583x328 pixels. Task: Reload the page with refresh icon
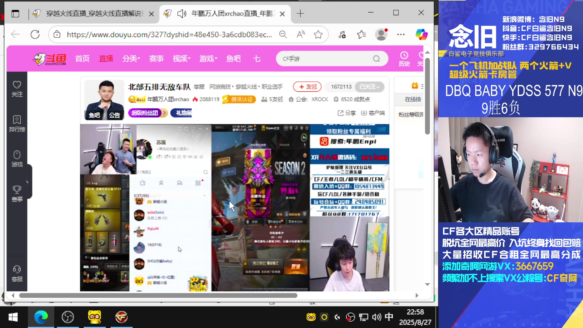click(x=35, y=34)
